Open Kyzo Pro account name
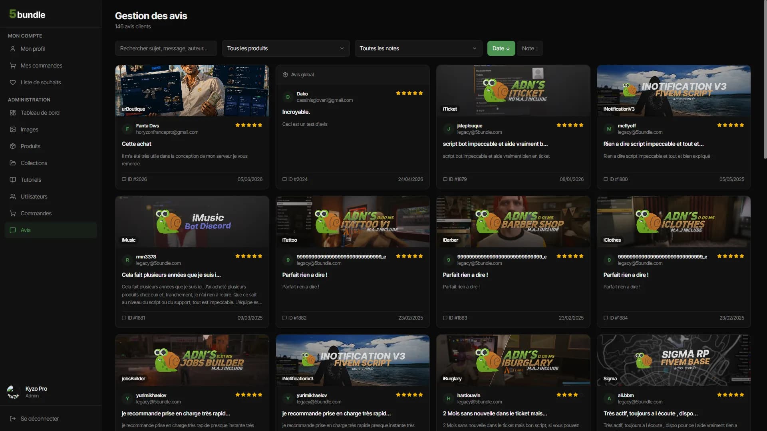 (x=36, y=389)
